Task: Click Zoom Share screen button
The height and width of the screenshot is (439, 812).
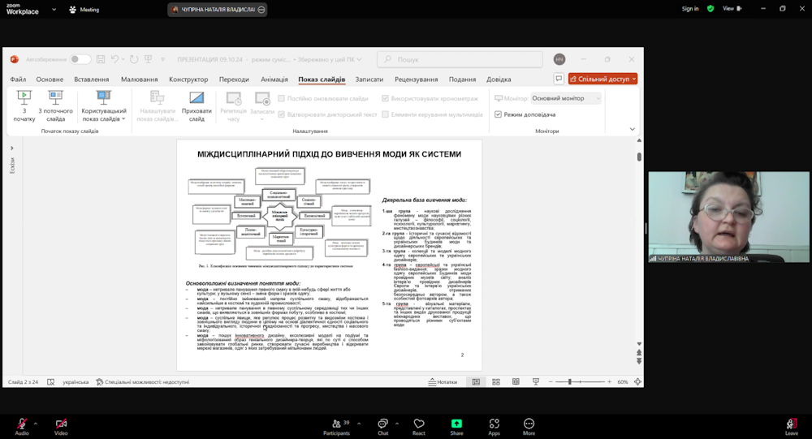Action: click(456, 427)
